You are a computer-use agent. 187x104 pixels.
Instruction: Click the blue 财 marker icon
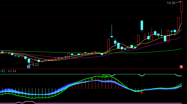[29, 67]
